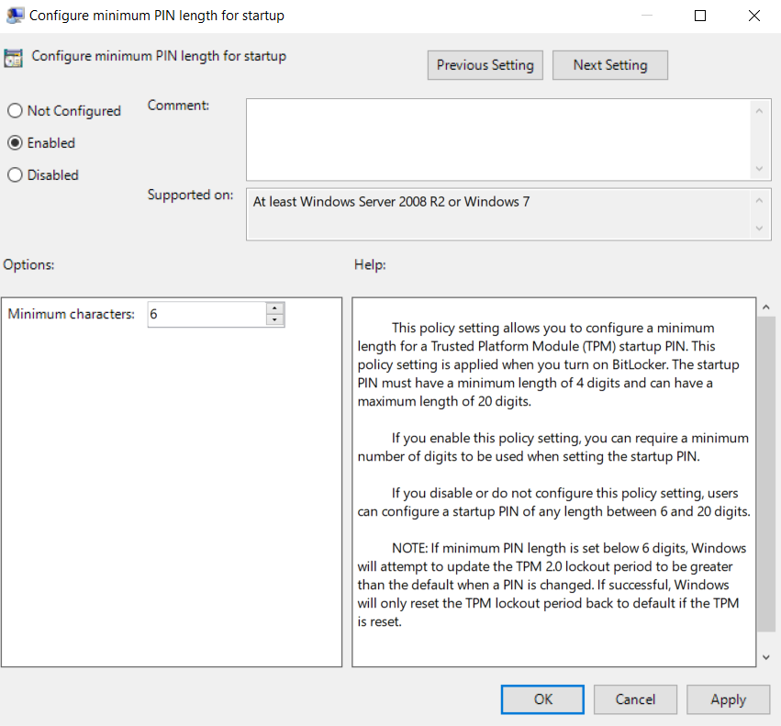This screenshot has width=781, height=726.
Task: Click the Supported on scroll-up arrow
Action: point(760,198)
